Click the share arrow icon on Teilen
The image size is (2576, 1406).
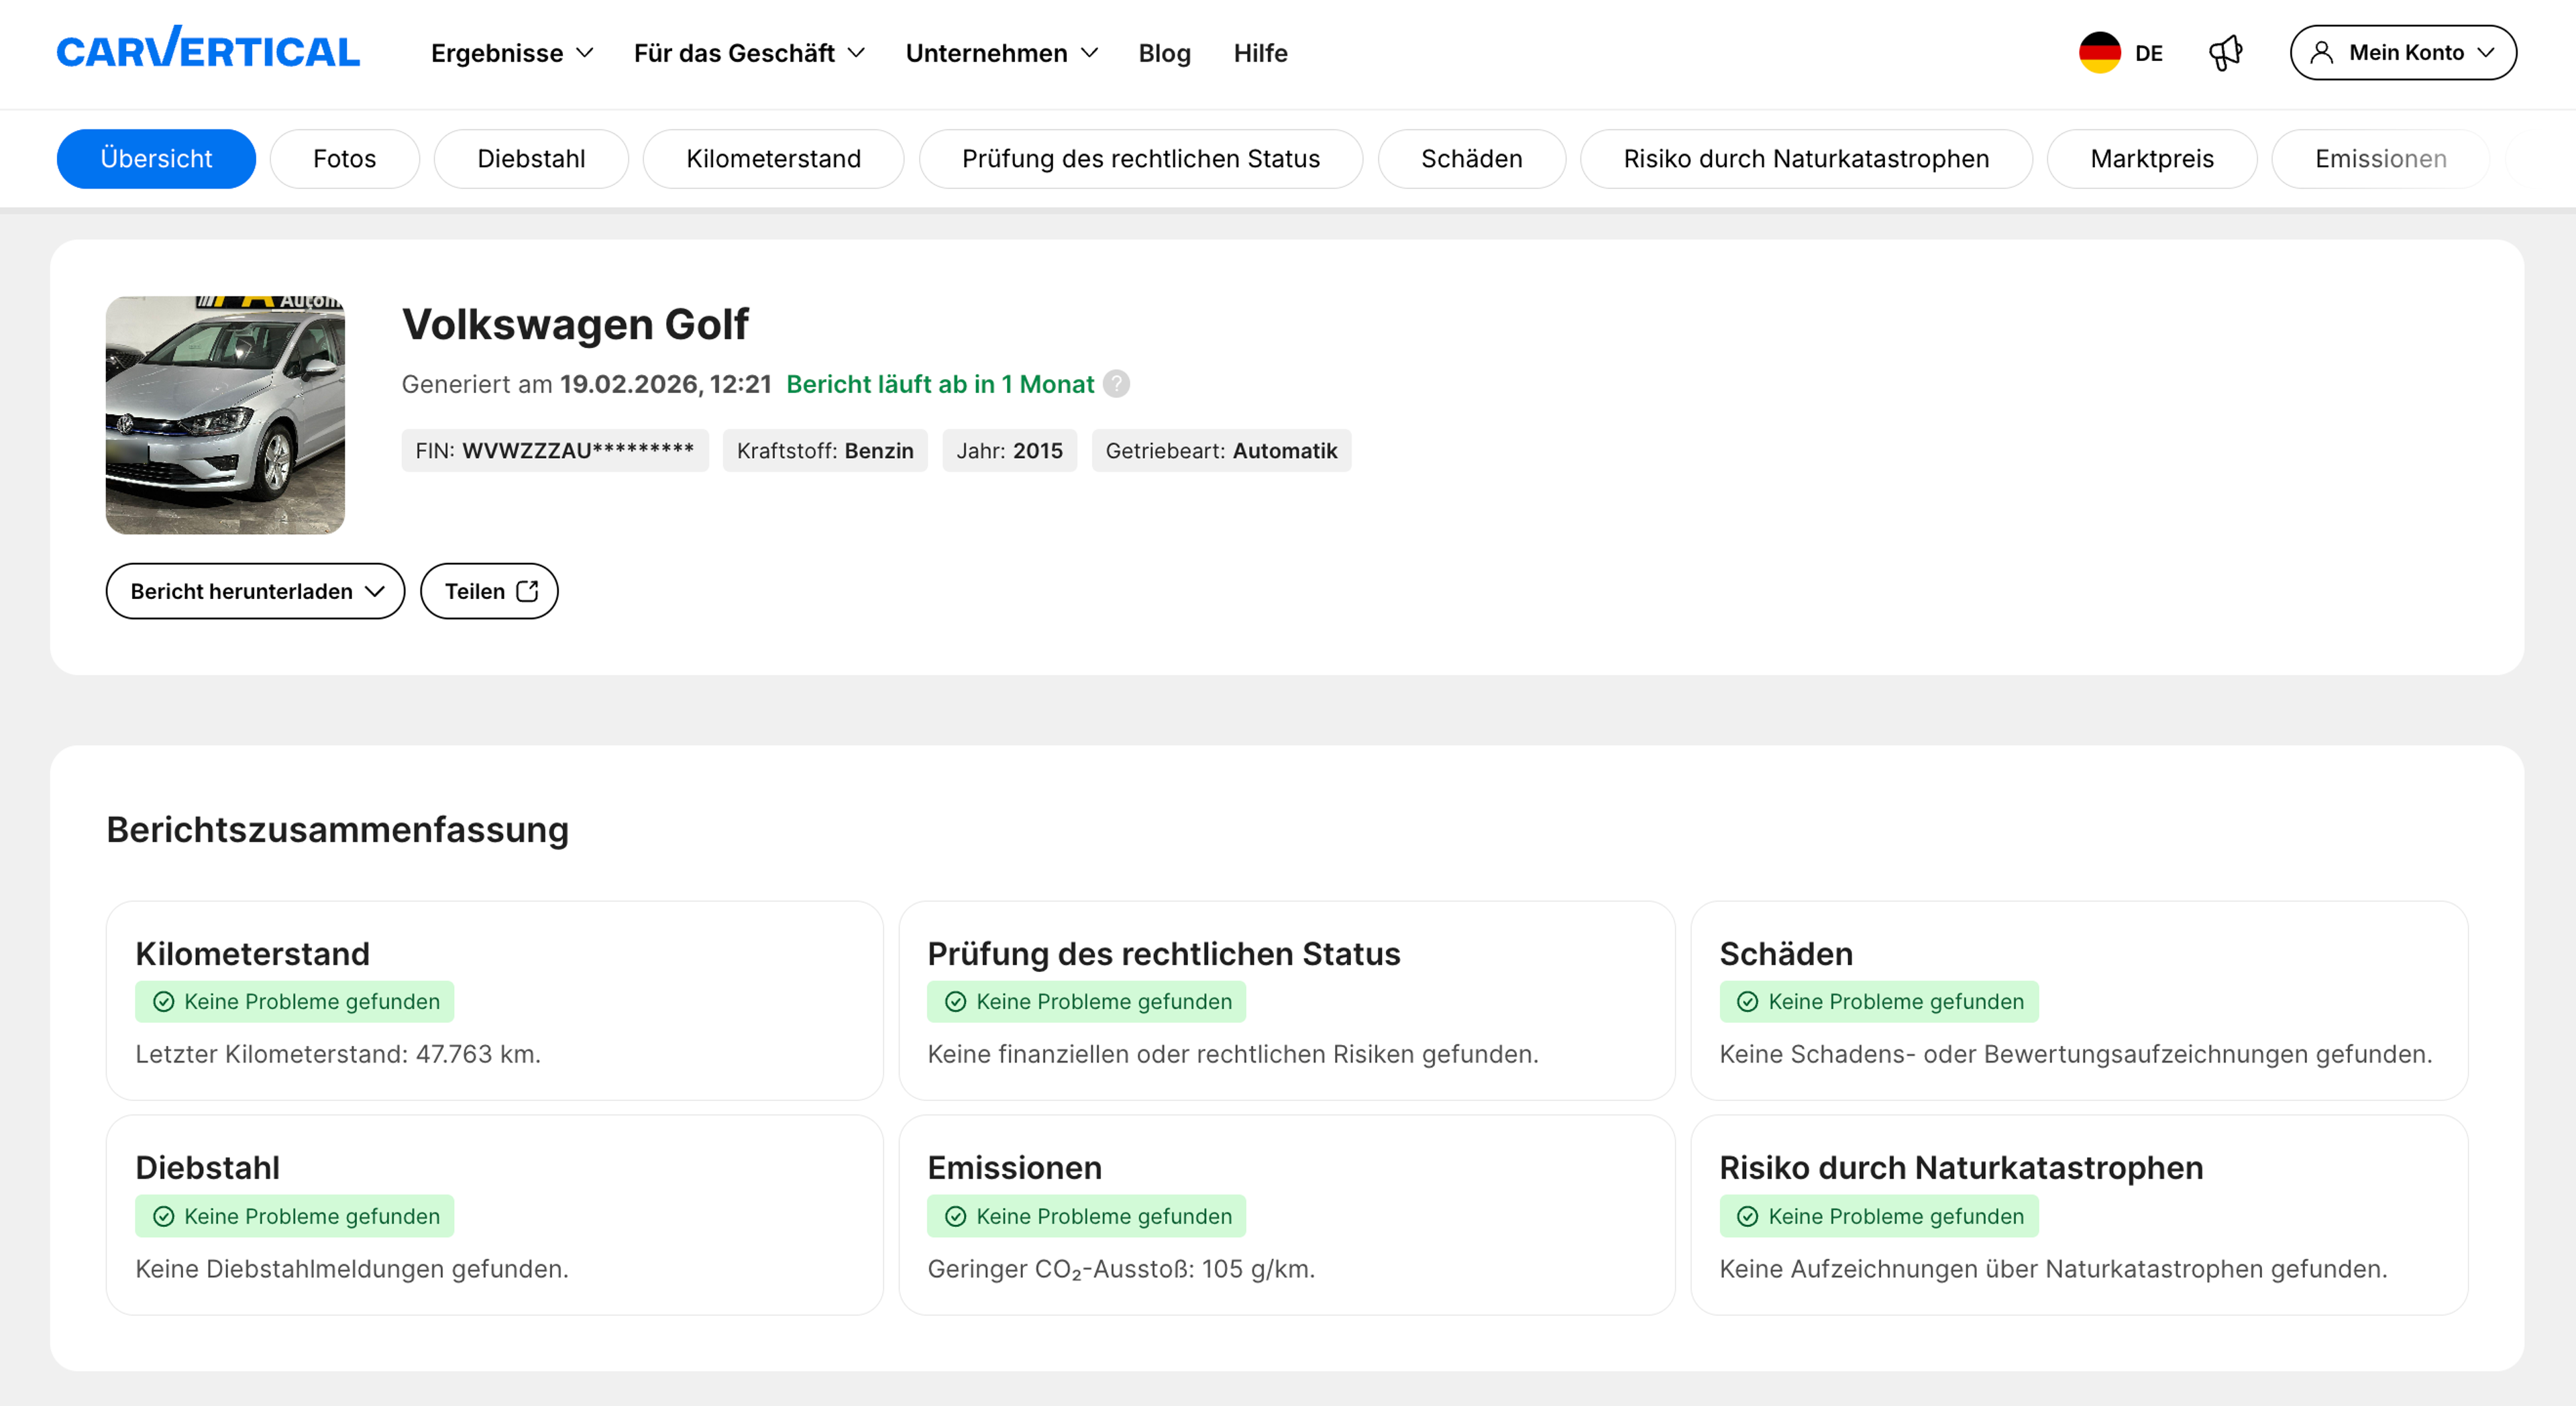tap(527, 591)
